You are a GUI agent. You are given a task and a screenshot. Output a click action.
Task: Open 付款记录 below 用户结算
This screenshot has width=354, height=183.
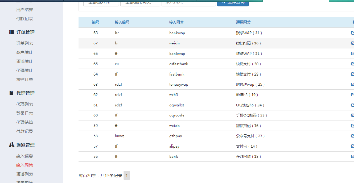tap(24, 19)
